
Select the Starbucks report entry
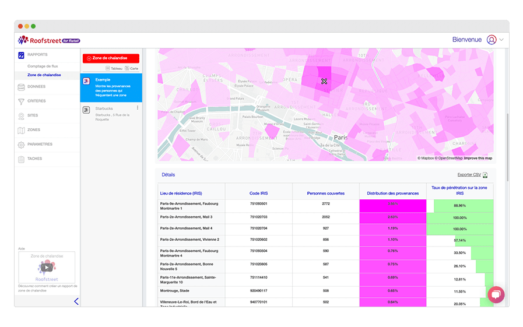[x=111, y=114]
